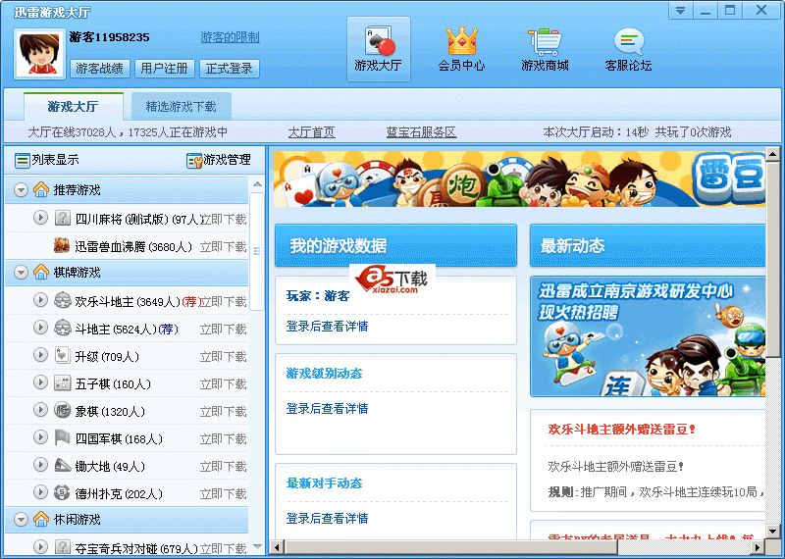
Task: Click the 最新动态 panel header
Action: click(x=648, y=245)
